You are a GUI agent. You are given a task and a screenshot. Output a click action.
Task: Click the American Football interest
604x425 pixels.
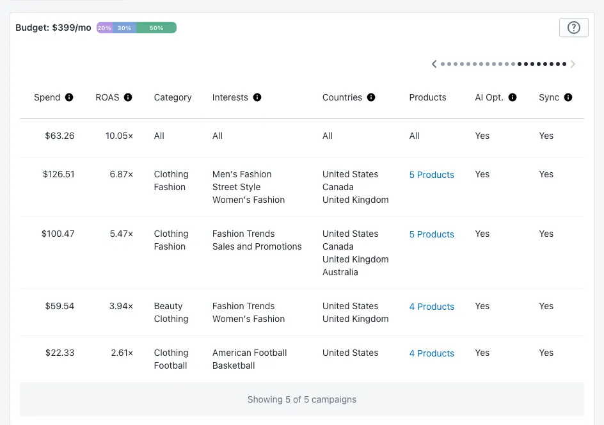click(250, 353)
